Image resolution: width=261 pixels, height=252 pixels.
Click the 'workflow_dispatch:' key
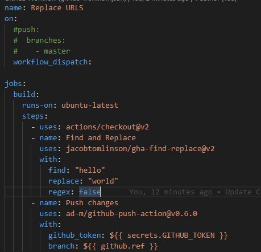tap(52, 62)
